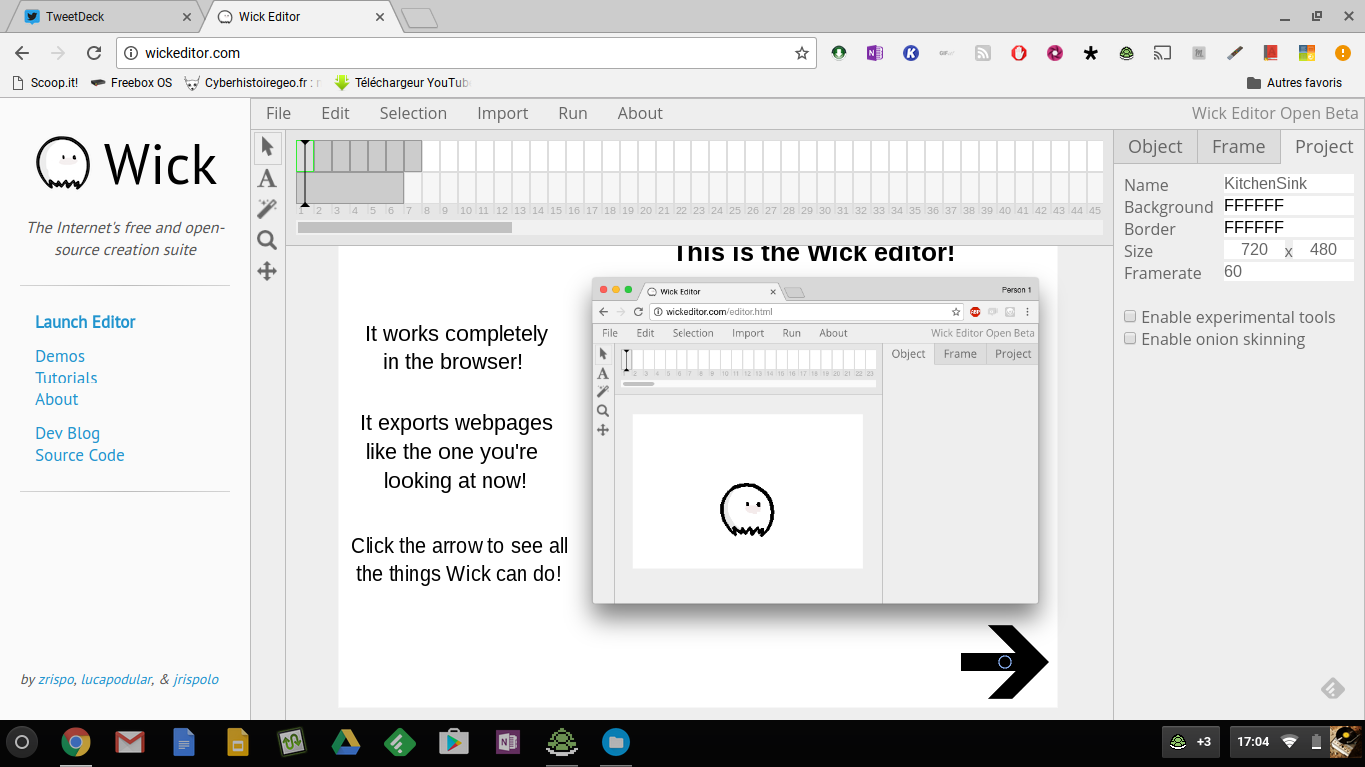Image resolution: width=1365 pixels, height=767 pixels.
Task: Open the Scoop.it! bookmark
Action: point(45,83)
